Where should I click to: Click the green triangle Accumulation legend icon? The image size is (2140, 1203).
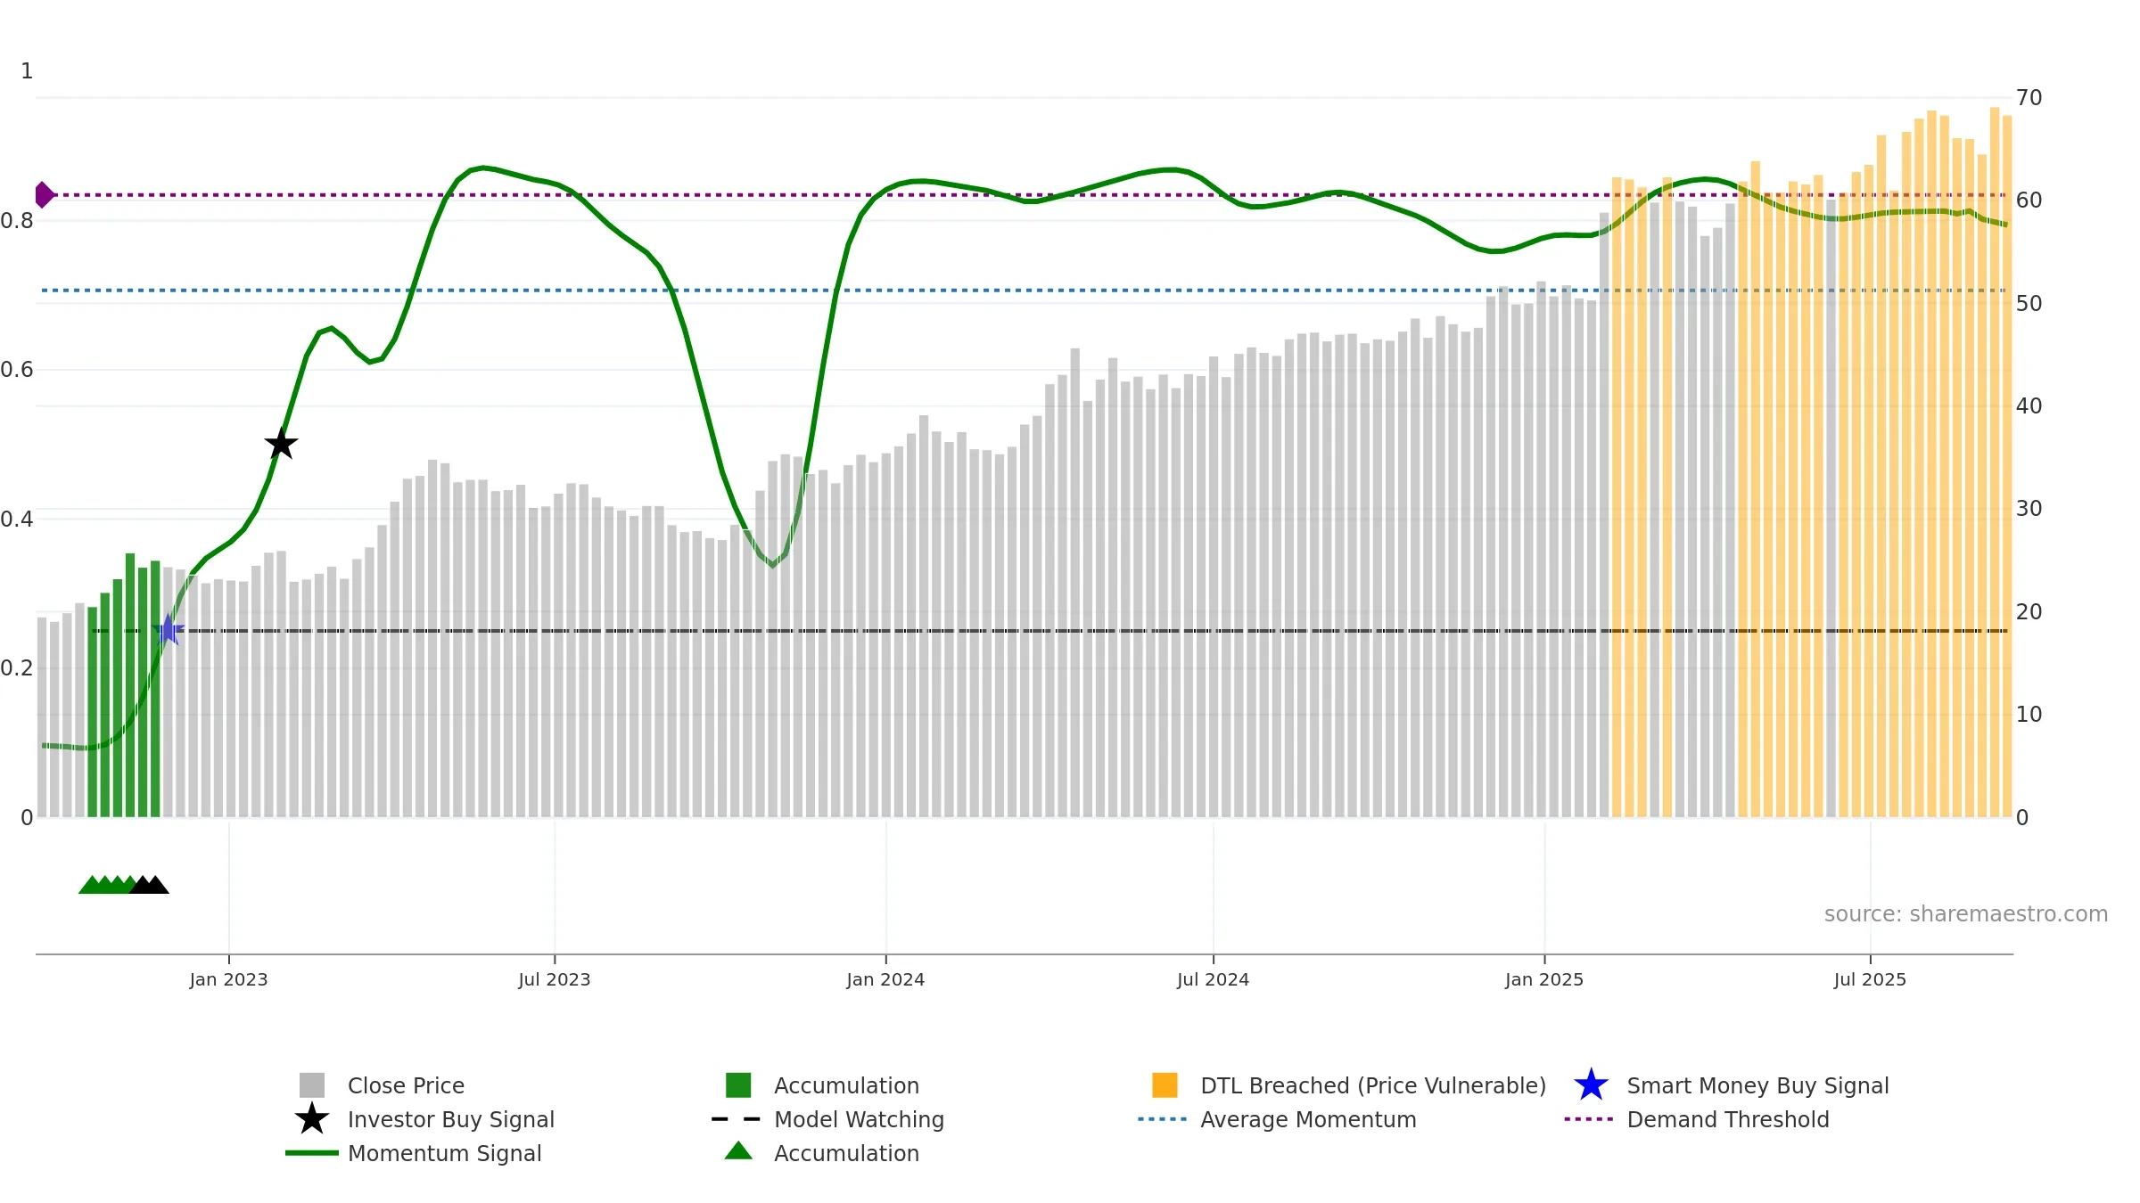[738, 1151]
